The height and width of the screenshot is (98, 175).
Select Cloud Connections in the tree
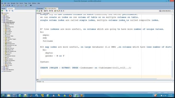point(7,71)
